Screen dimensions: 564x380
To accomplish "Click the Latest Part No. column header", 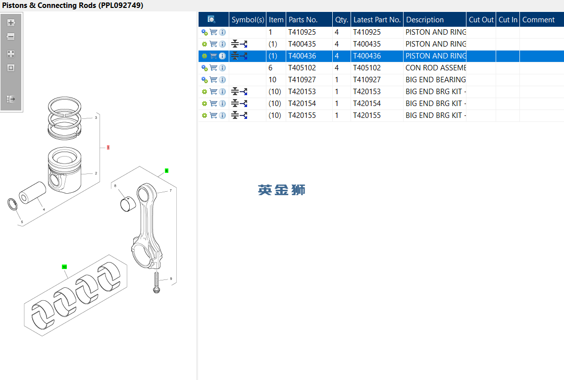I will (377, 20).
